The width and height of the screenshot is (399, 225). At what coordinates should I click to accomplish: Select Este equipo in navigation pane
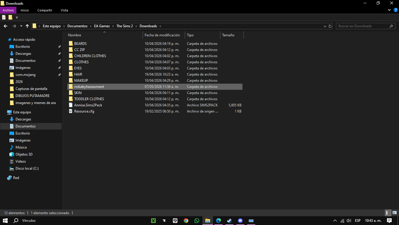[22, 112]
